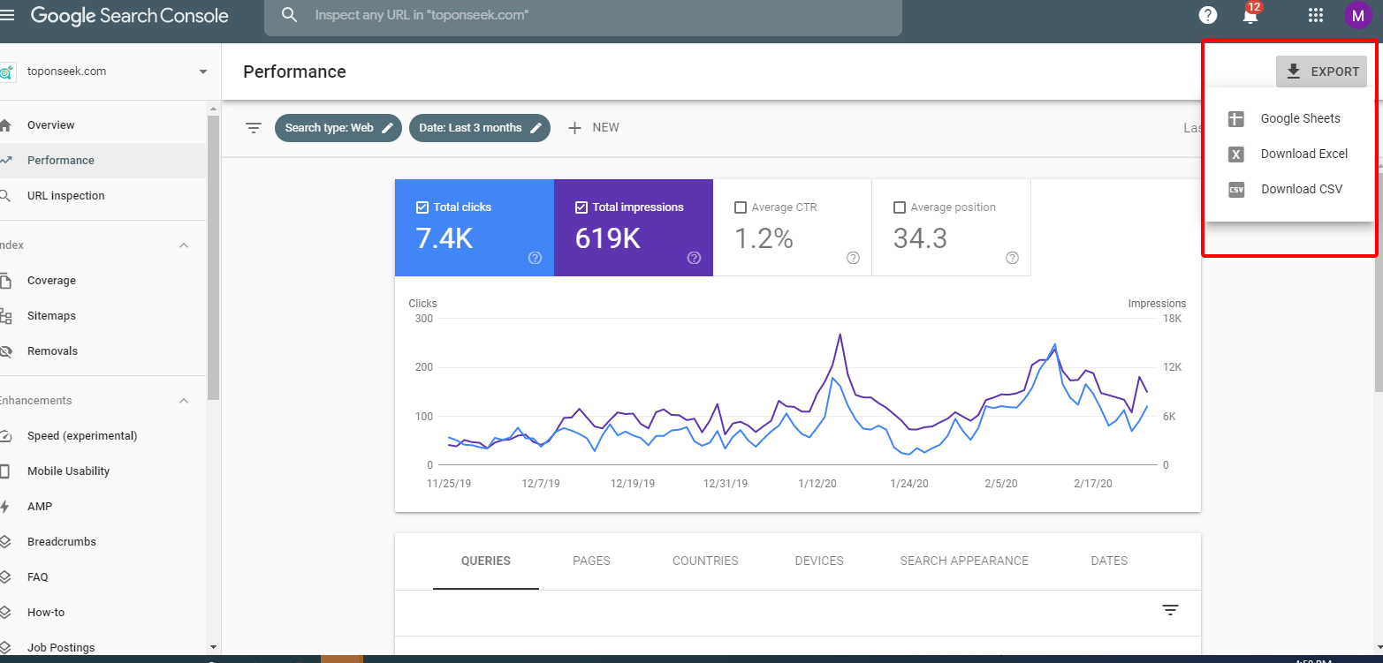Open notifications bell with 12 alerts
Image resolution: width=1383 pixels, height=663 pixels.
(1250, 15)
